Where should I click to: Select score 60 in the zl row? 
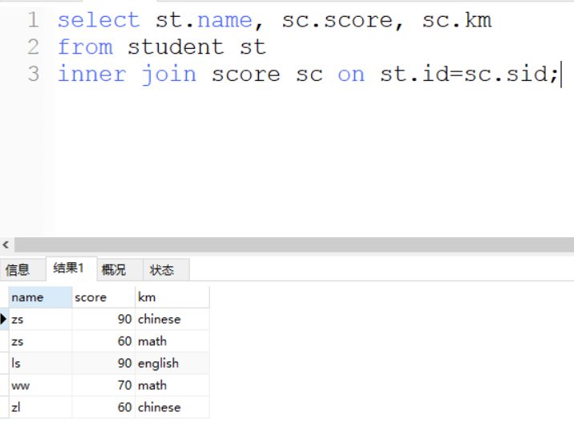[x=103, y=407]
